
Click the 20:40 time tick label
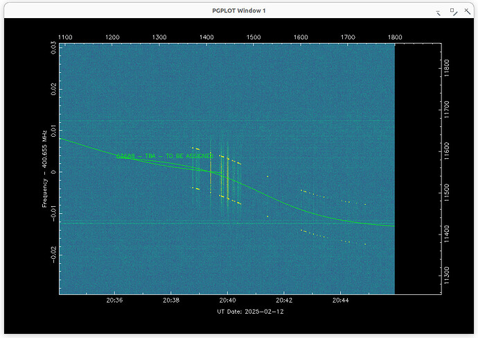[227, 301]
